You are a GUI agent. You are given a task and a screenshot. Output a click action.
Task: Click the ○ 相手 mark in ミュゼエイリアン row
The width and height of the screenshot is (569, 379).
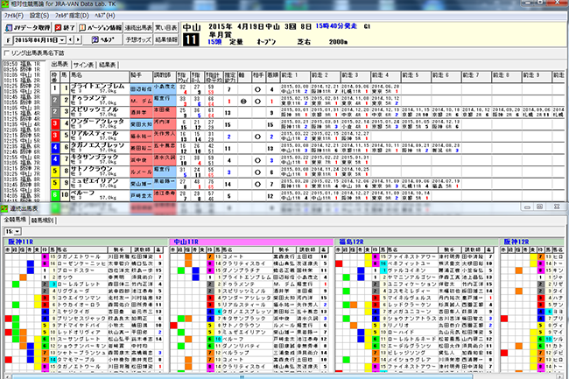point(257,184)
